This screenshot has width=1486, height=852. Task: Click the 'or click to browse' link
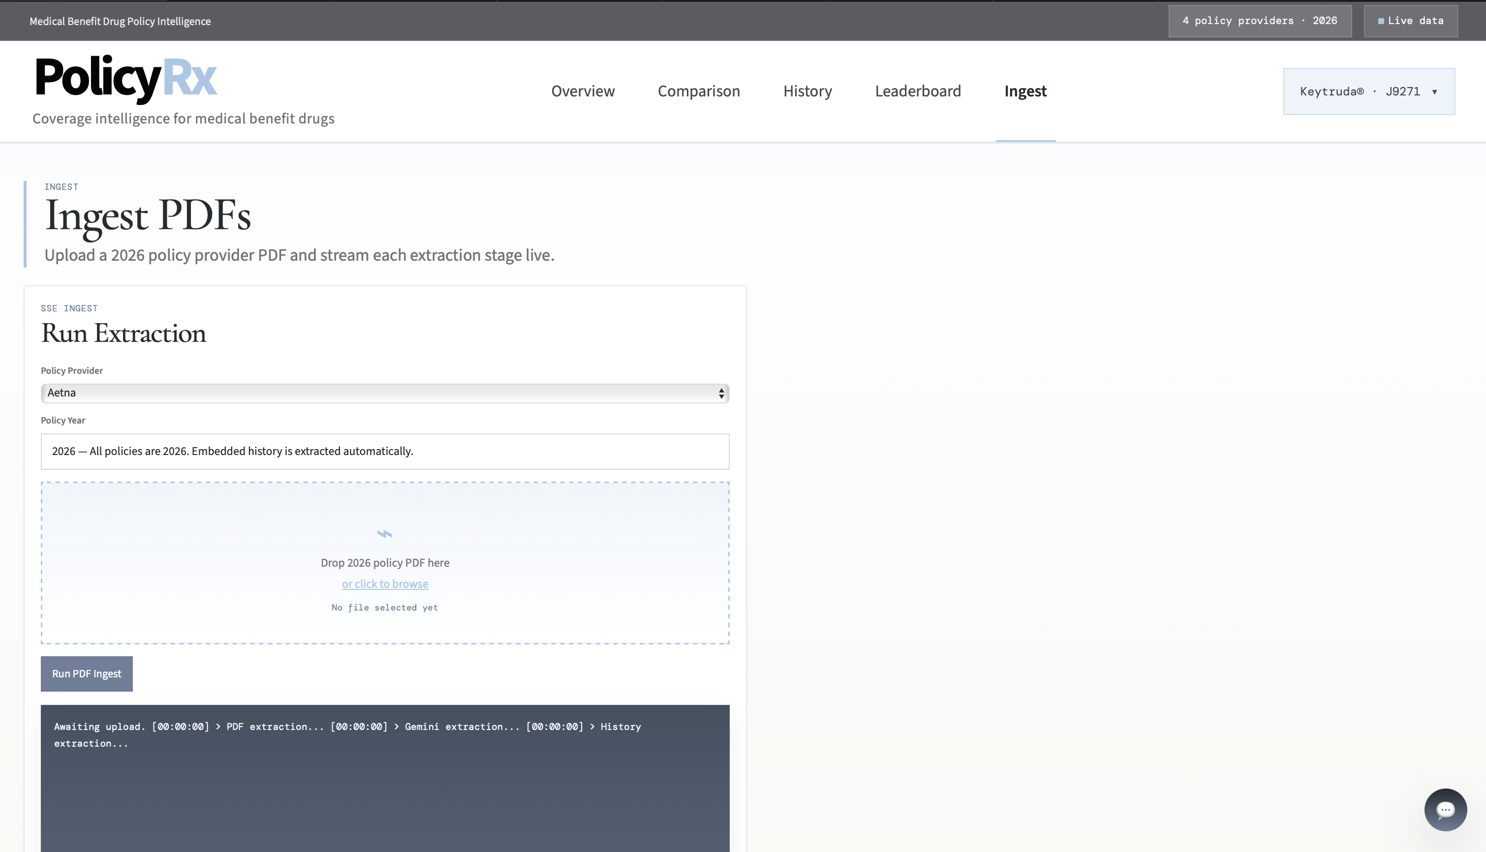pos(384,584)
